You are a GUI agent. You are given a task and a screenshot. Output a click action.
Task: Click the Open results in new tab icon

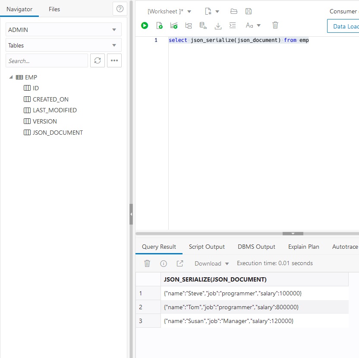[180, 263]
